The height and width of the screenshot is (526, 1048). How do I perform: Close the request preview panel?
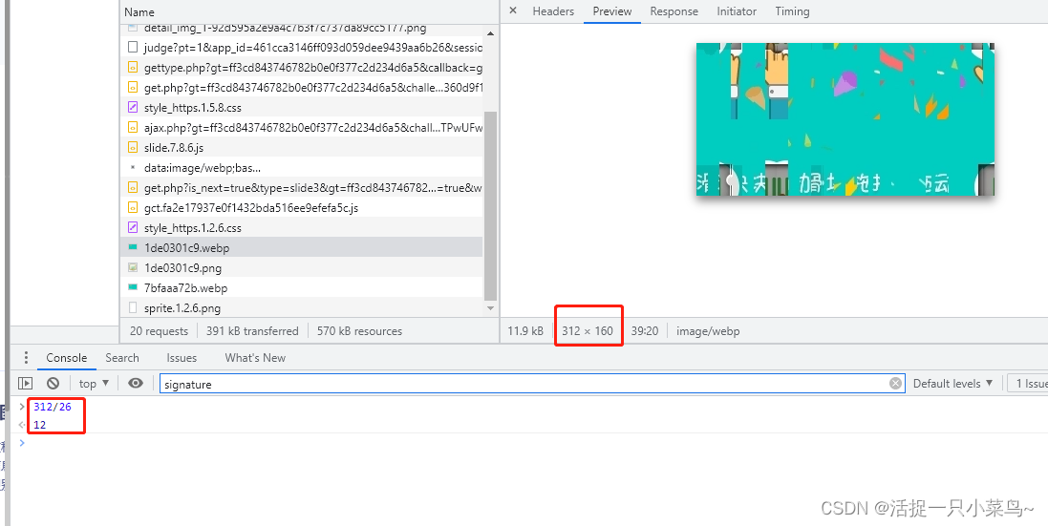click(513, 11)
